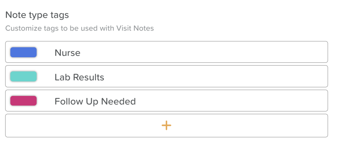Click the word Lab in second tag
Image resolution: width=357 pixels, height=158 pixels.
click(x=61, y=77)
